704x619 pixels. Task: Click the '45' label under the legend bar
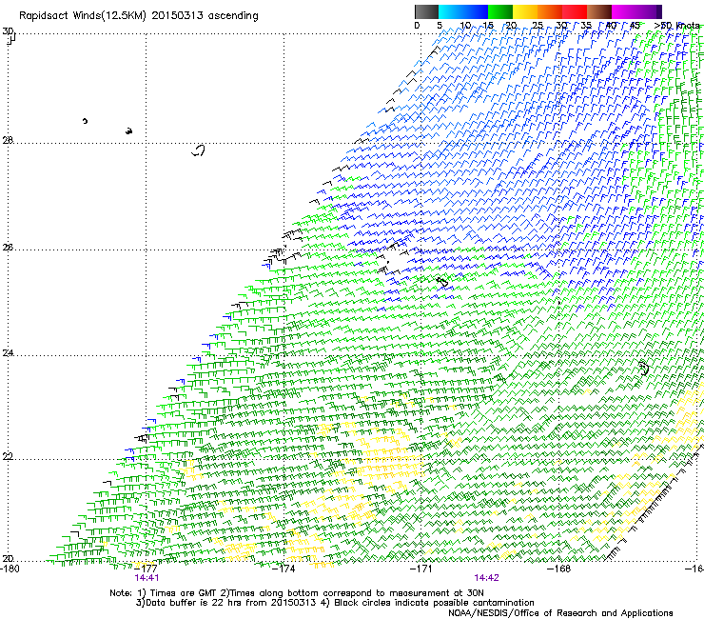point(635,26)
